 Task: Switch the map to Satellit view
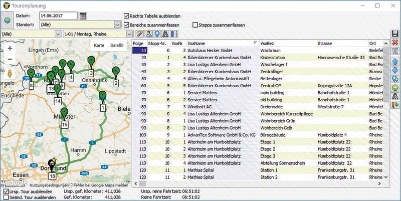click(117, 46)
